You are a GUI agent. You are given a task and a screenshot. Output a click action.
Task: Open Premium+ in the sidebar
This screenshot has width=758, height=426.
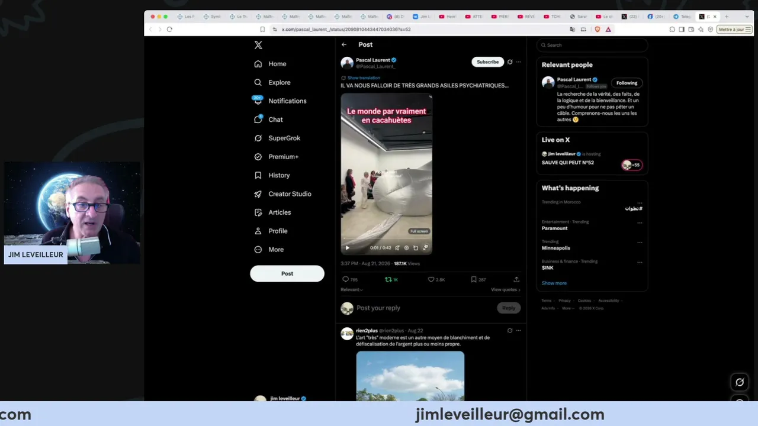[276, 157]
